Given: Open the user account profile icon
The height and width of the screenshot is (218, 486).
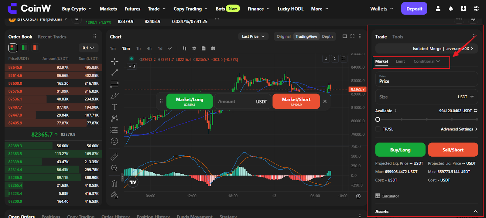Looking at the screenshot, I should (438, 9).
